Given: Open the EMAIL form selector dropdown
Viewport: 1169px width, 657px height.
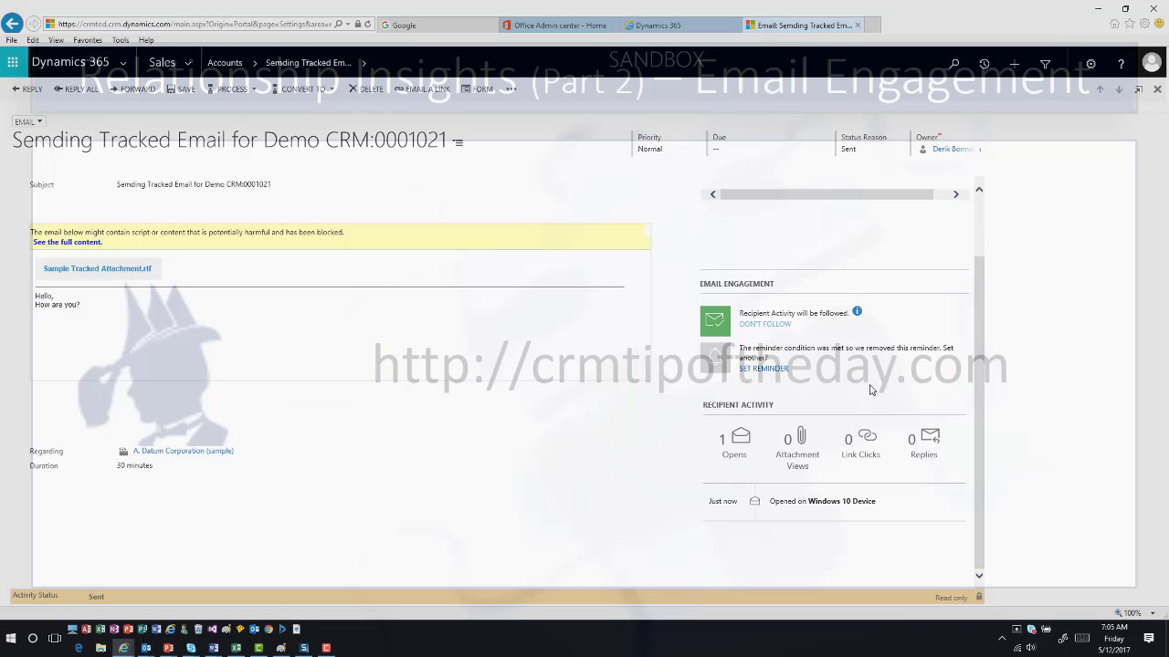Looking at the screenshot, I should click(28, 121).
